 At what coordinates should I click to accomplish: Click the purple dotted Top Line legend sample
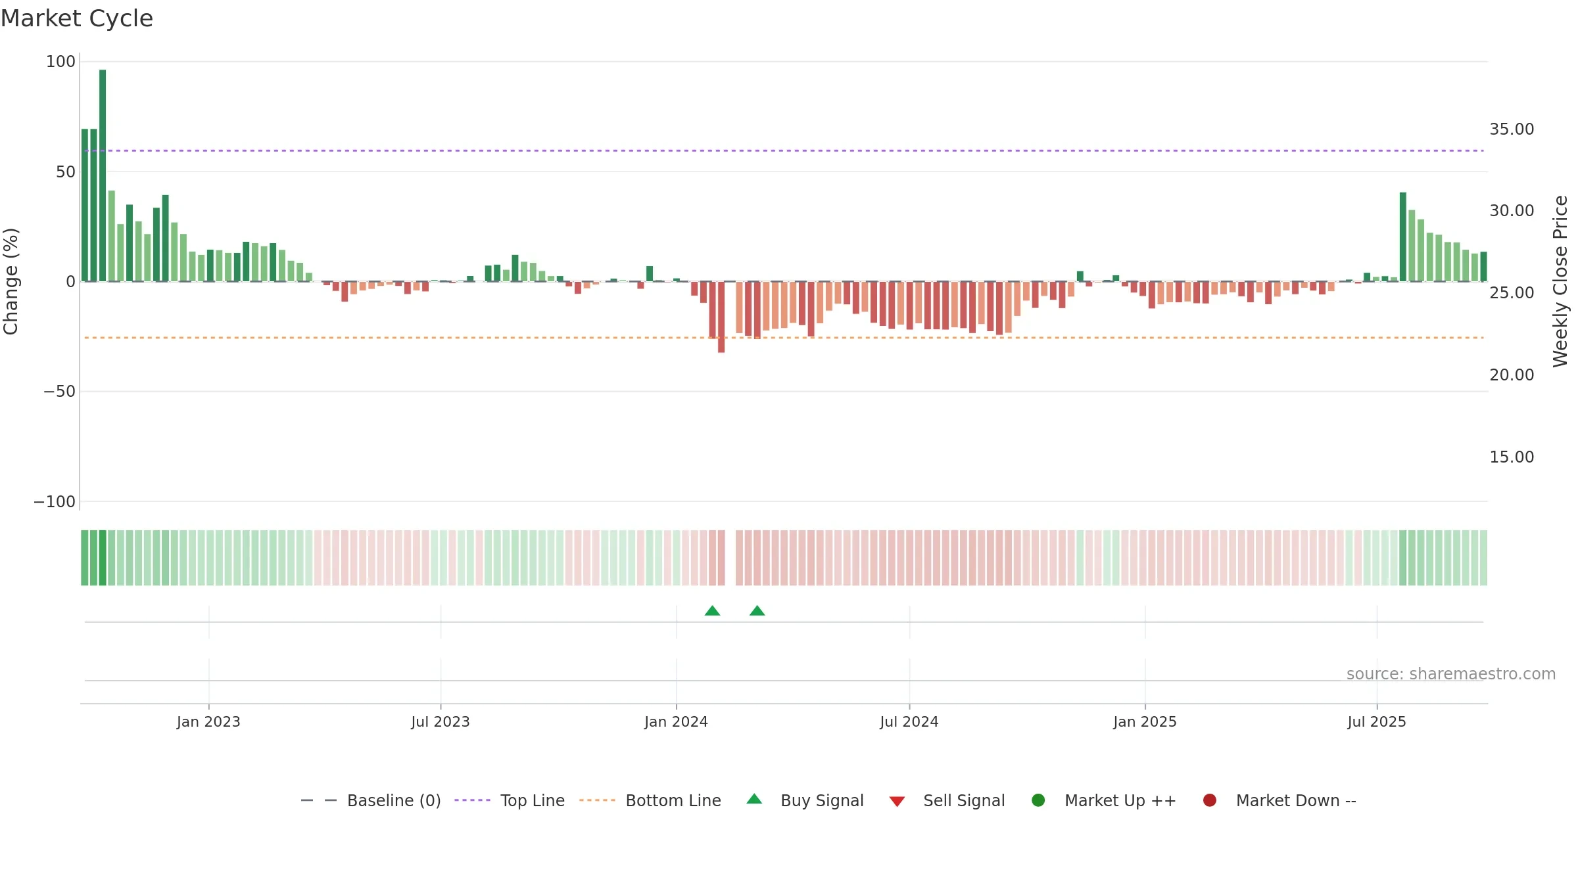[472, 800]
